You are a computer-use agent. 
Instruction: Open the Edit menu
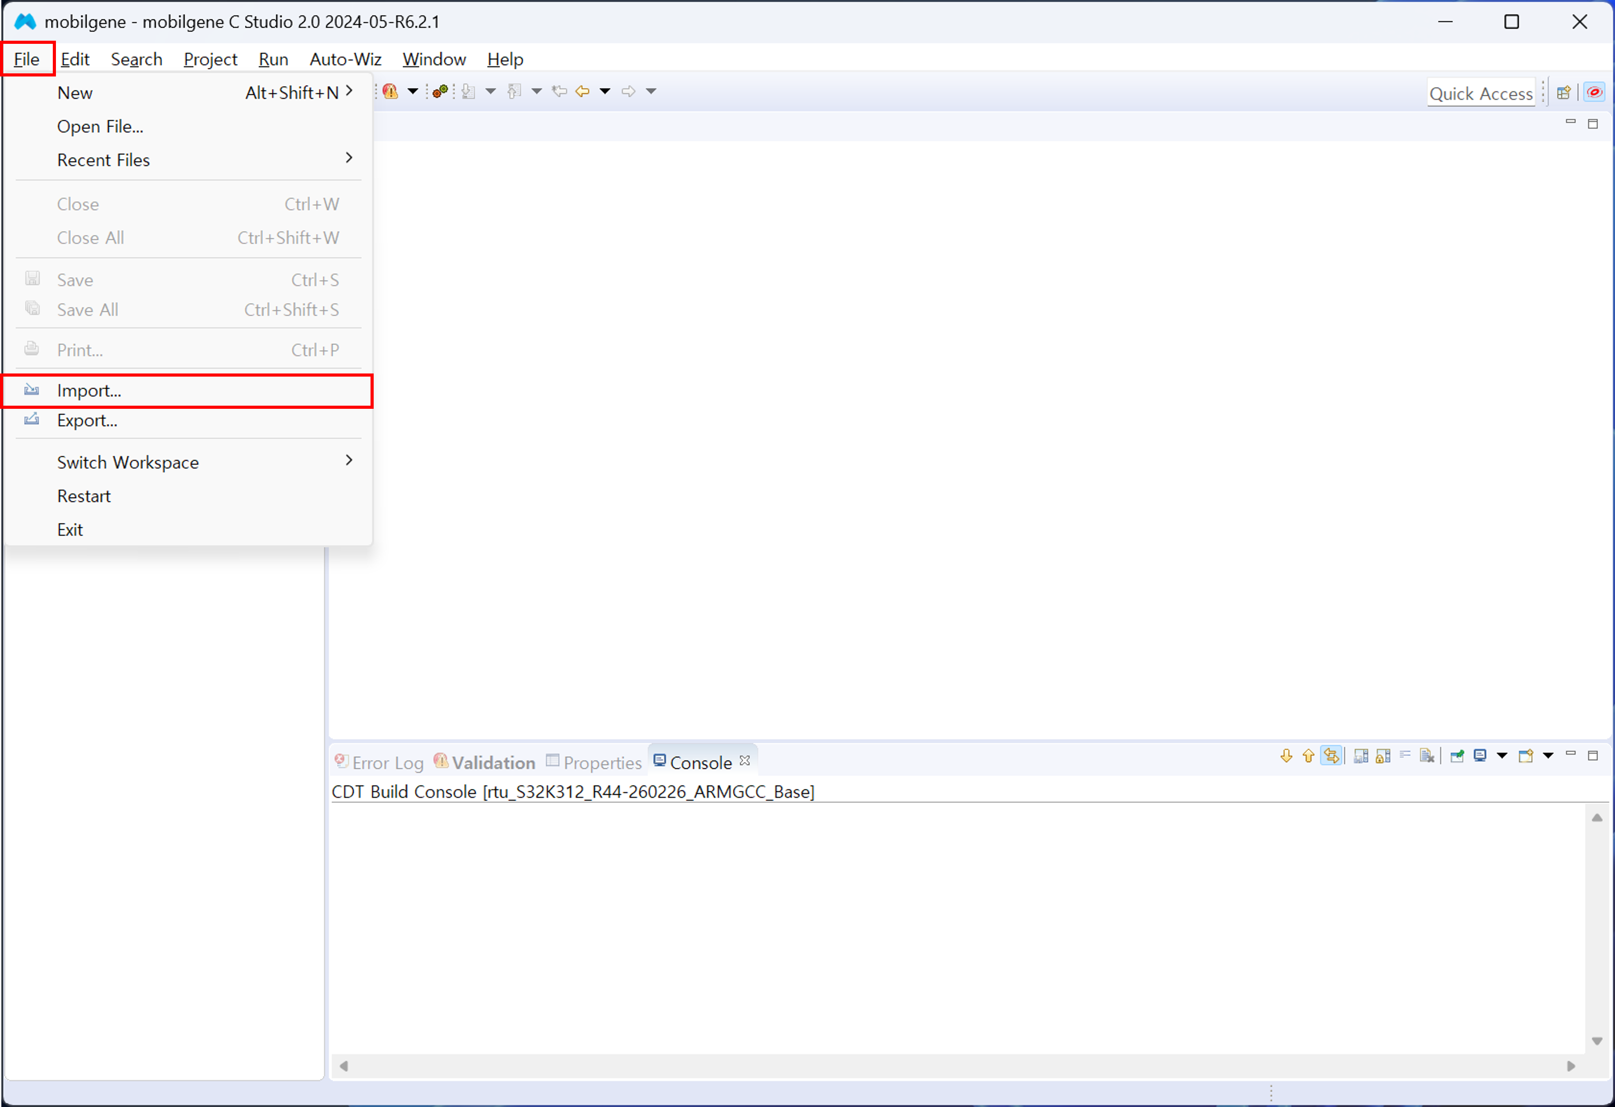point(75,59)
